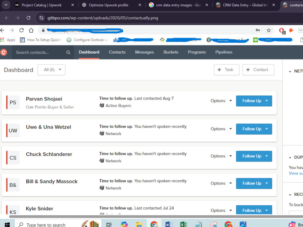Viewport: 303px width, 227px height.
Task: Open the Dashboard nav tab
Action: coord(89,52)
